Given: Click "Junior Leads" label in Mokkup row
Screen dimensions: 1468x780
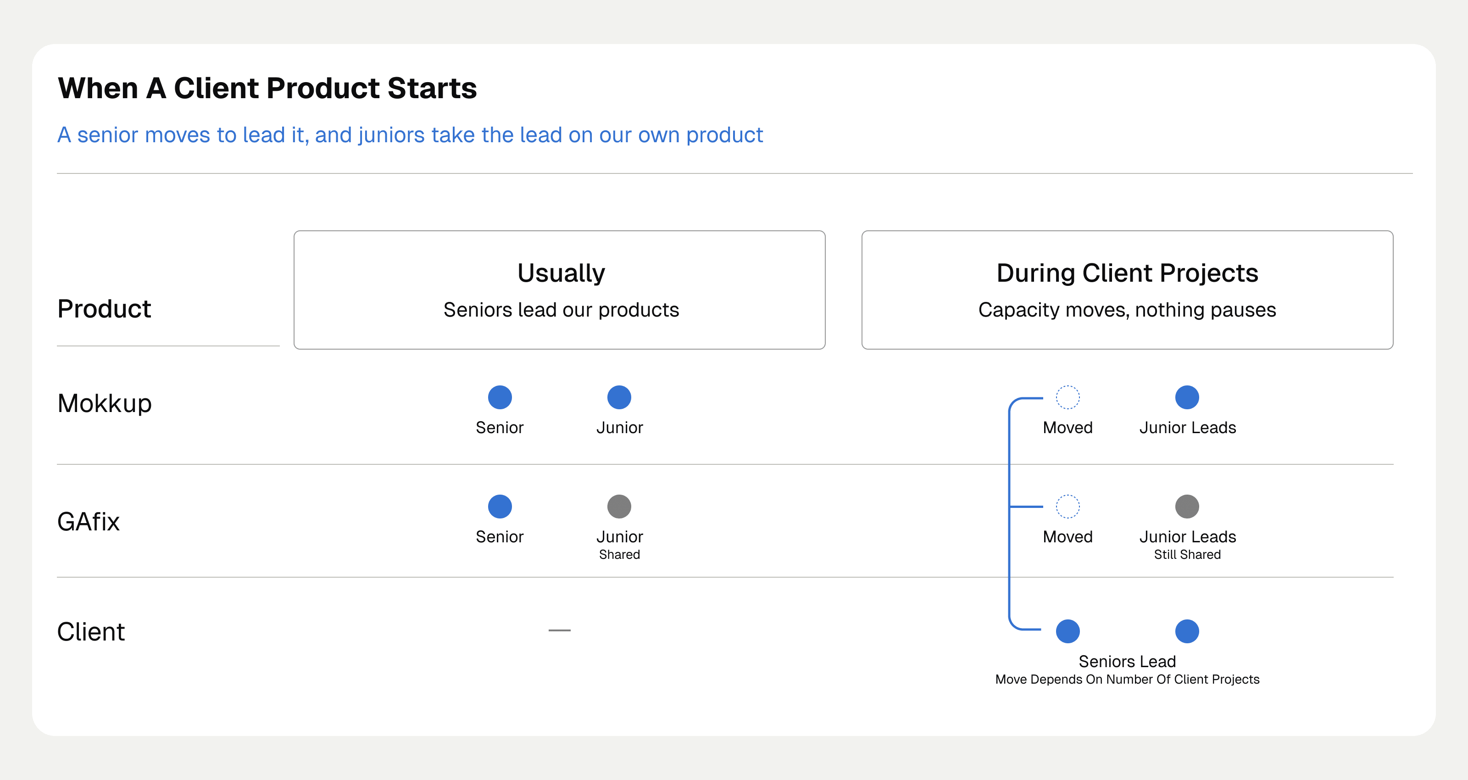Looking at the screenshot, I should pyautogui.click(x=1188, y=428).
